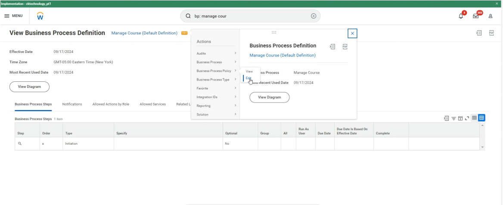503x205 pixels.
Task: Open Manage Course link in popup panel
Action: (x=283, y=55)
